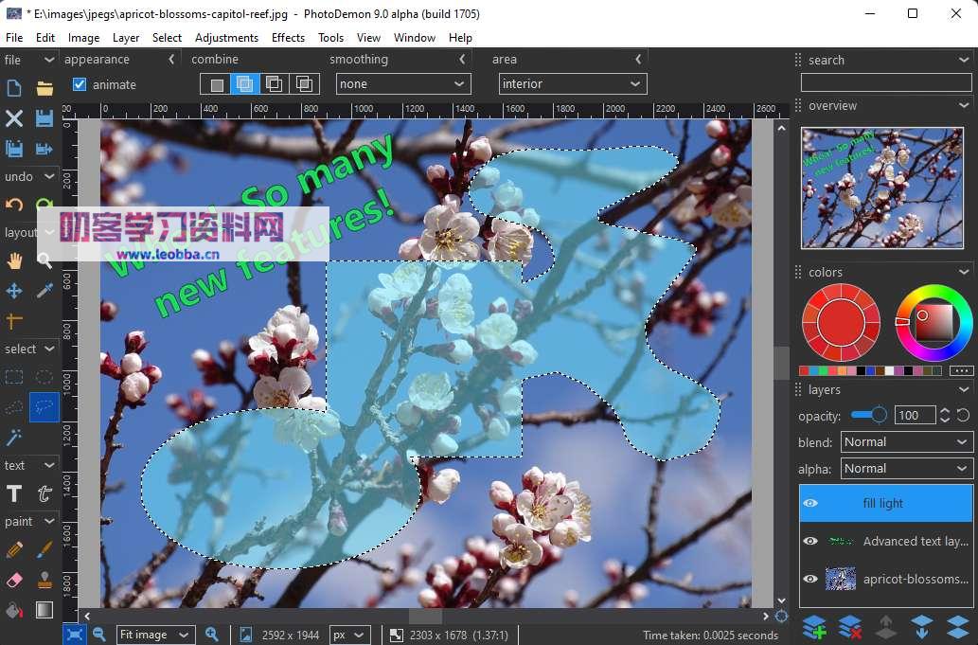Select the Pan/Hand navigation tool
978x645 pixels.
pyautogui.click(x=13, y=261)
